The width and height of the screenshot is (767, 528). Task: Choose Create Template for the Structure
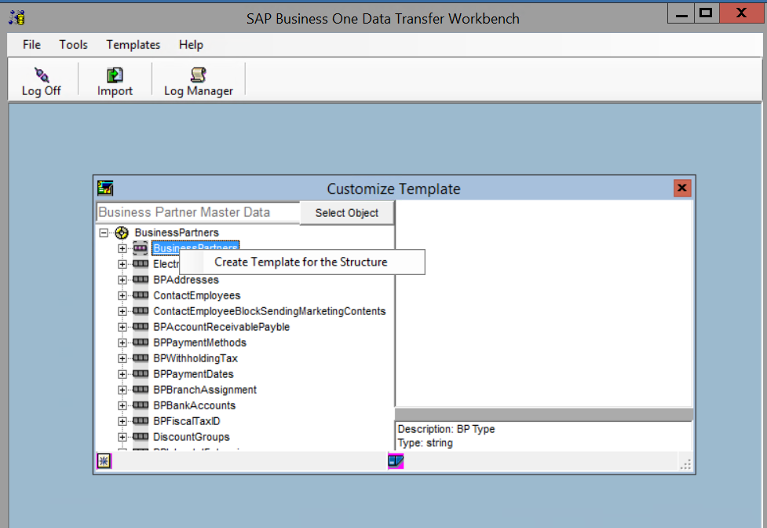301,262
